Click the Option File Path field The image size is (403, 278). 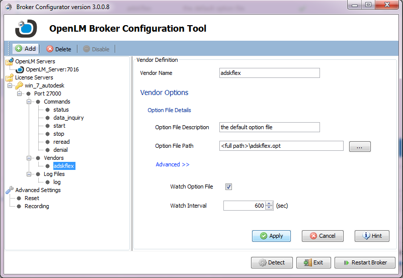tap(281, 146)
